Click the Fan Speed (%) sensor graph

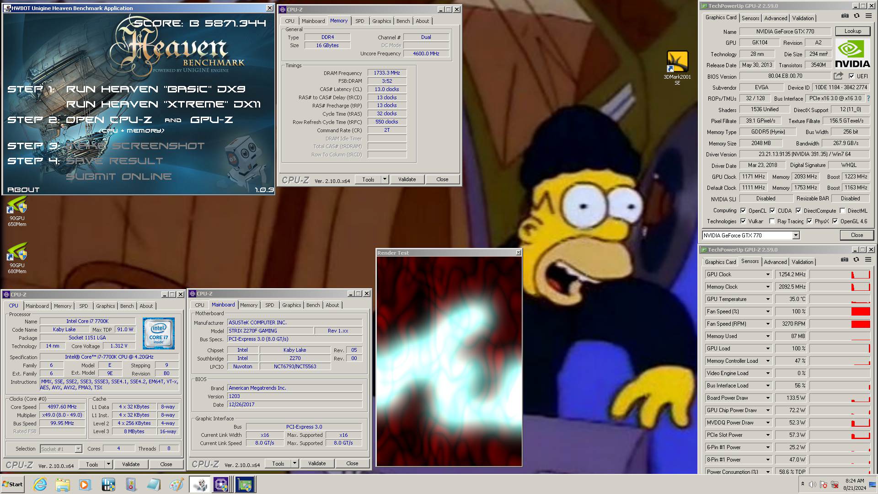coord(840,311)
